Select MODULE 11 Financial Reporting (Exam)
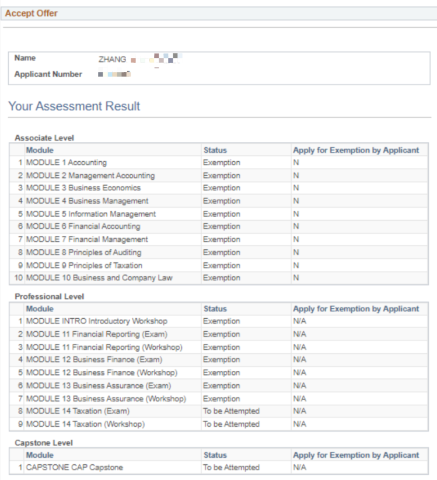The width and height of the screenshot is (437, 480). click(x=97, y=334)
